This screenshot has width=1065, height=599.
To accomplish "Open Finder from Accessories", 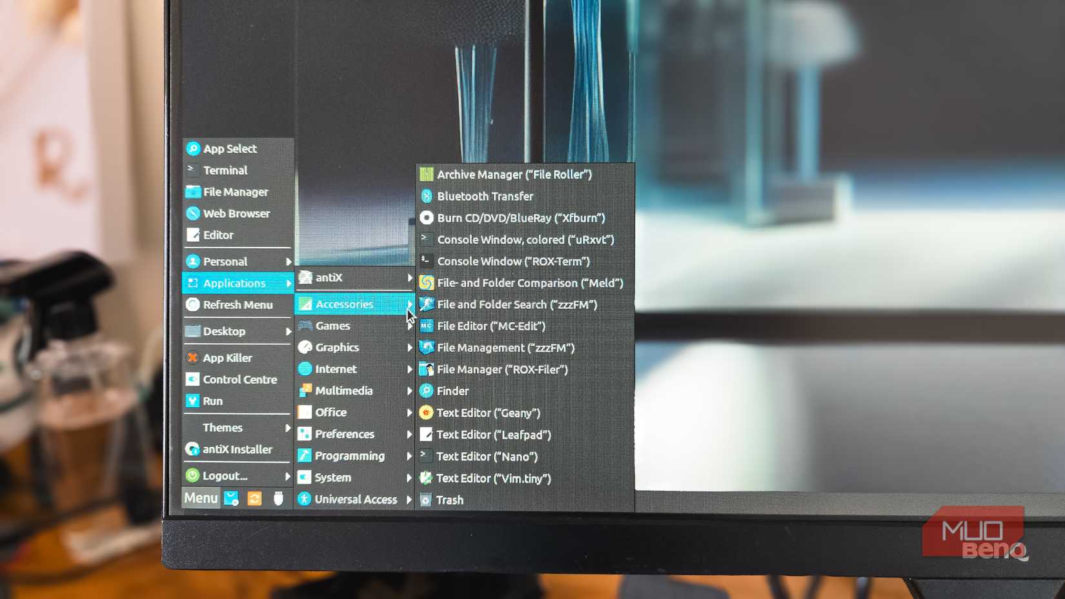I will click(451, 391).
